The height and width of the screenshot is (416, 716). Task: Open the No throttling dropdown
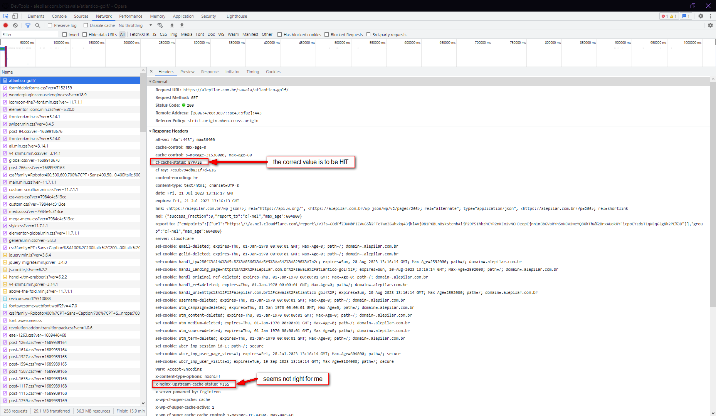[135, 25]
